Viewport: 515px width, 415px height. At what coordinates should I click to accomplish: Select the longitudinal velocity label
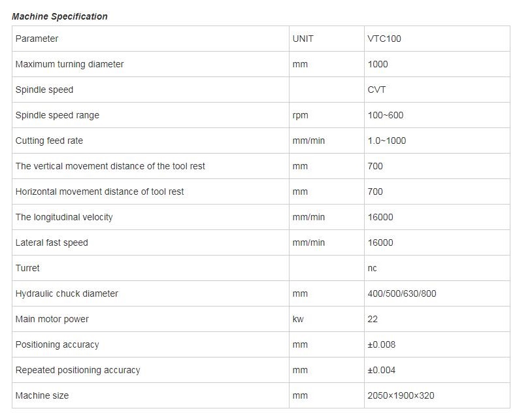point(64,217)
